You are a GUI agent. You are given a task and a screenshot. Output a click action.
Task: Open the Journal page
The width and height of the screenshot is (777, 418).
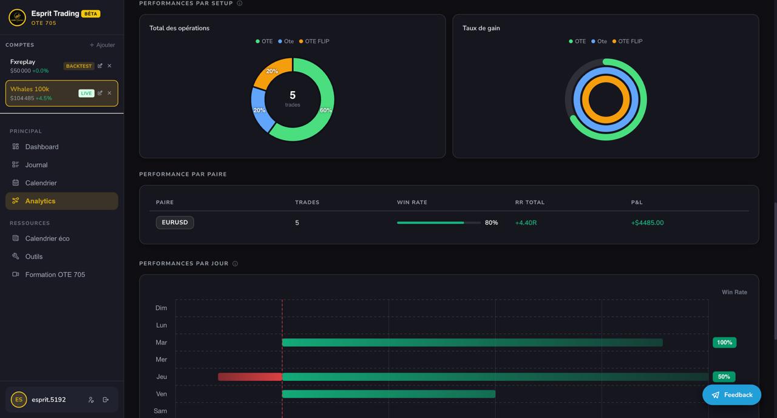[x=62, y=165]
